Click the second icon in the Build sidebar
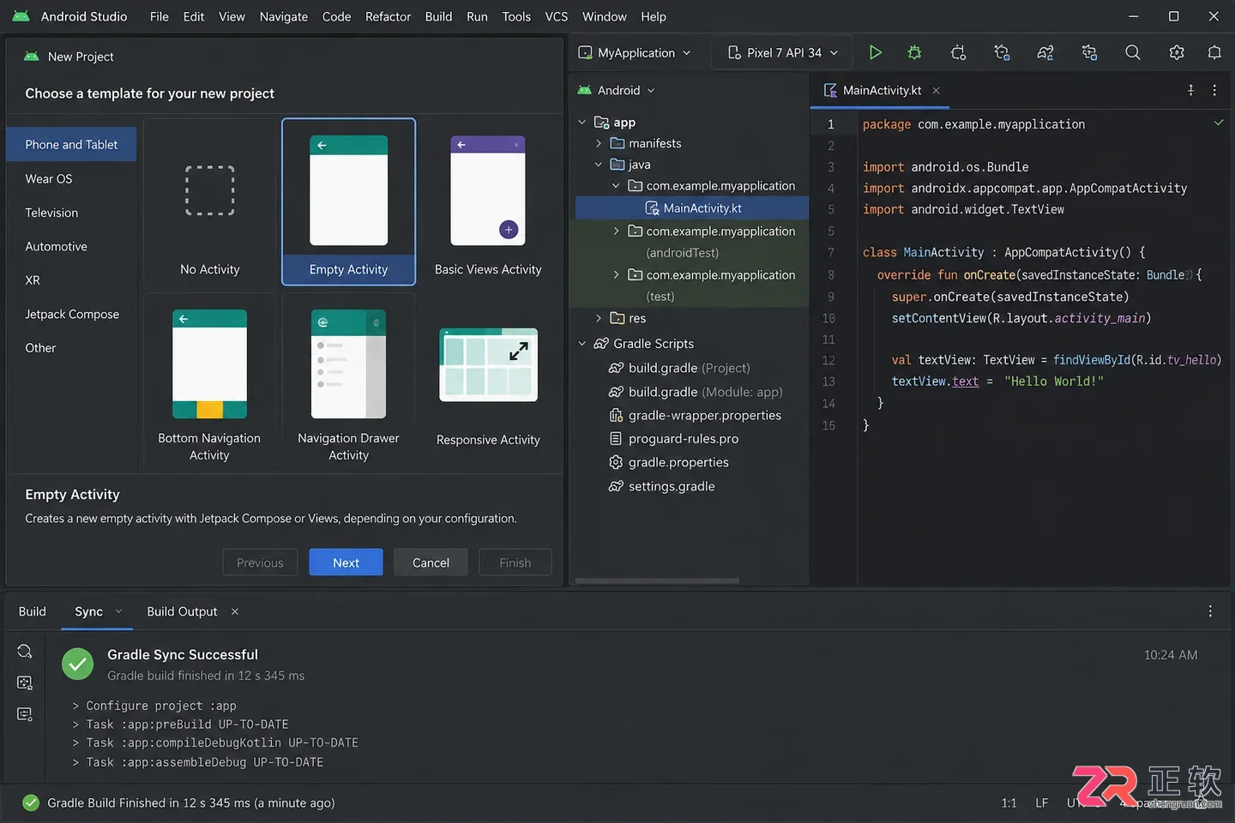This screenshot has width=1235, height=823. (25, 682)
